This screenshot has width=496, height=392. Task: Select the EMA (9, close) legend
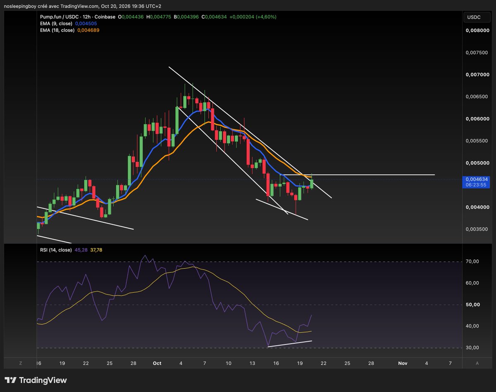[57, 24]
